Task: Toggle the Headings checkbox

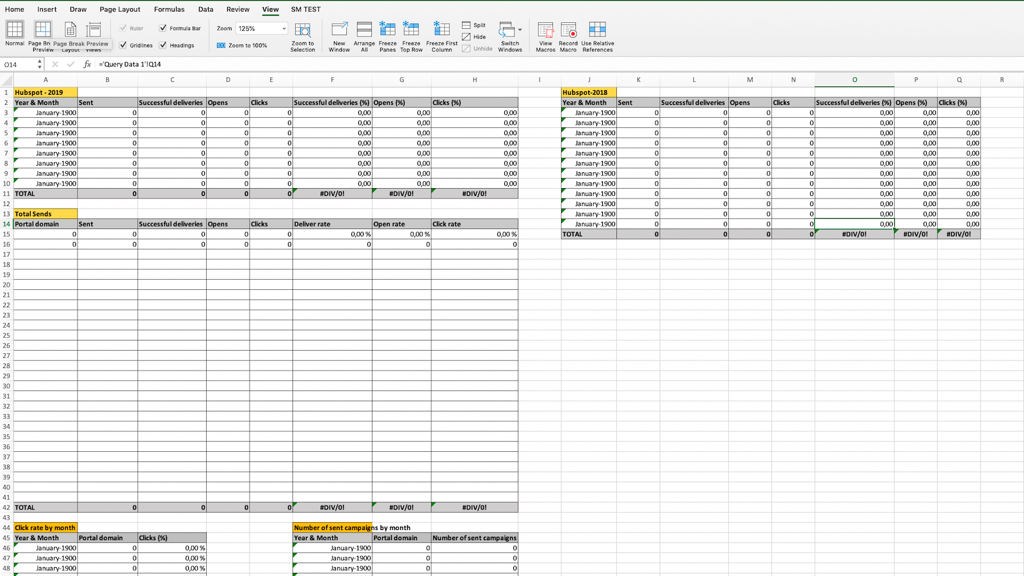Action: tap(163, 45)
